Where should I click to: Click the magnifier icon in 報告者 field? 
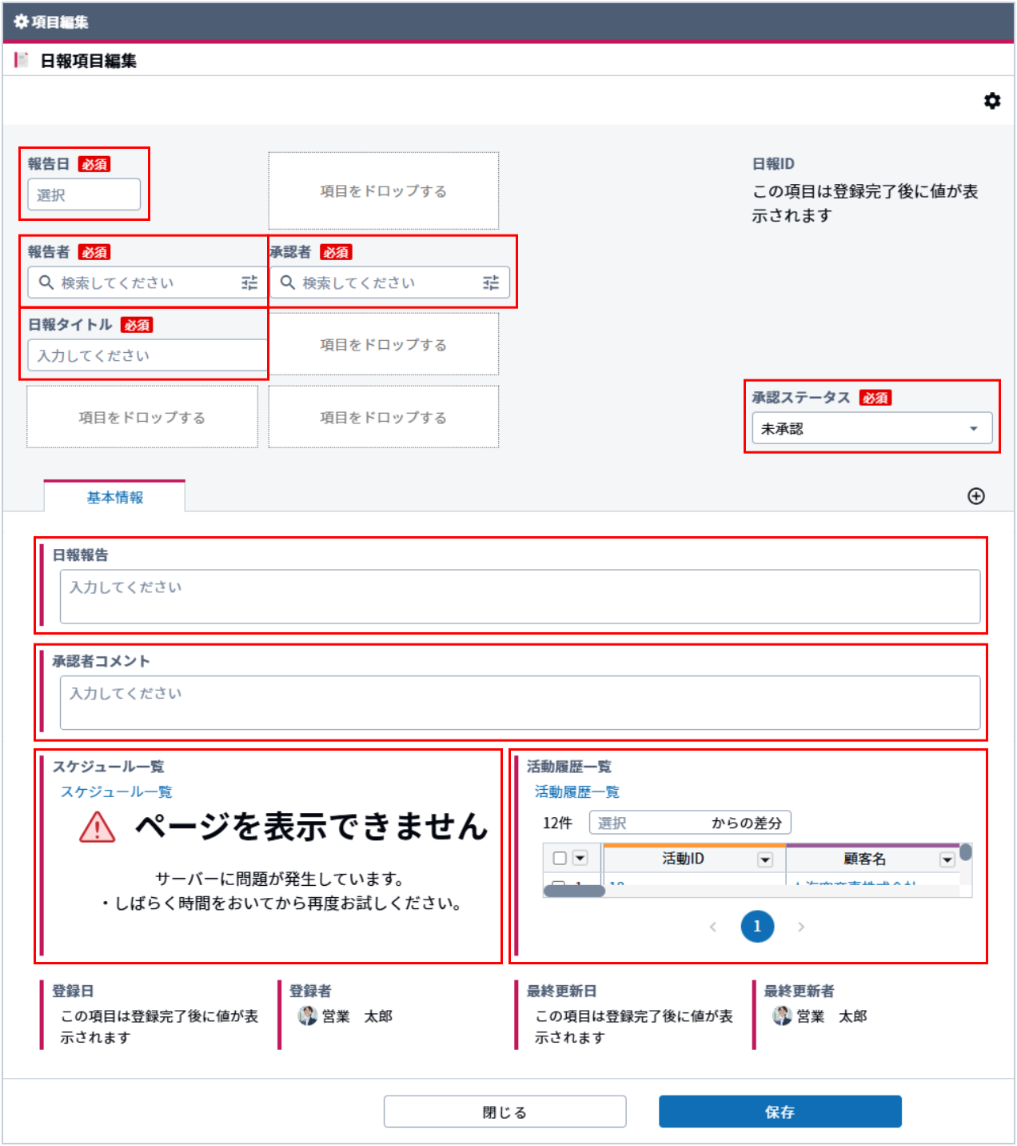pos(46,282)
